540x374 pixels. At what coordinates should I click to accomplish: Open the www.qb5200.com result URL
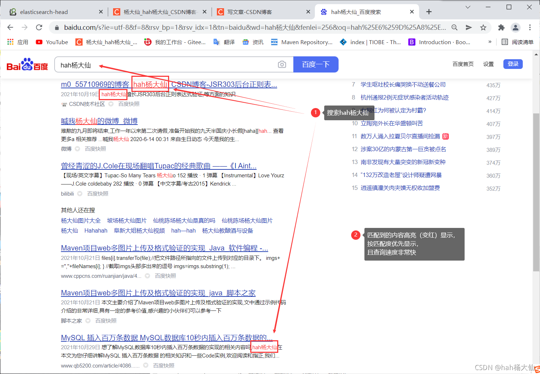click(x=100, y=365)
